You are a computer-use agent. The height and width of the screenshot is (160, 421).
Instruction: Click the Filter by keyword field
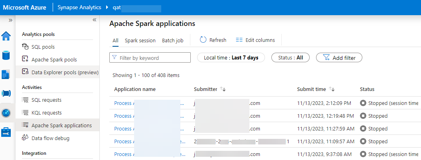tap(150, 58)
